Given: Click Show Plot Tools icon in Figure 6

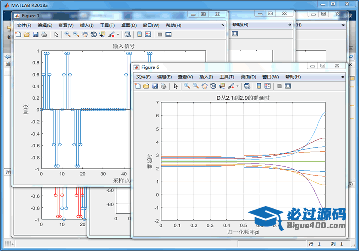Looking at the screenshot, I should pyautogui.click(x=288, y=86).
